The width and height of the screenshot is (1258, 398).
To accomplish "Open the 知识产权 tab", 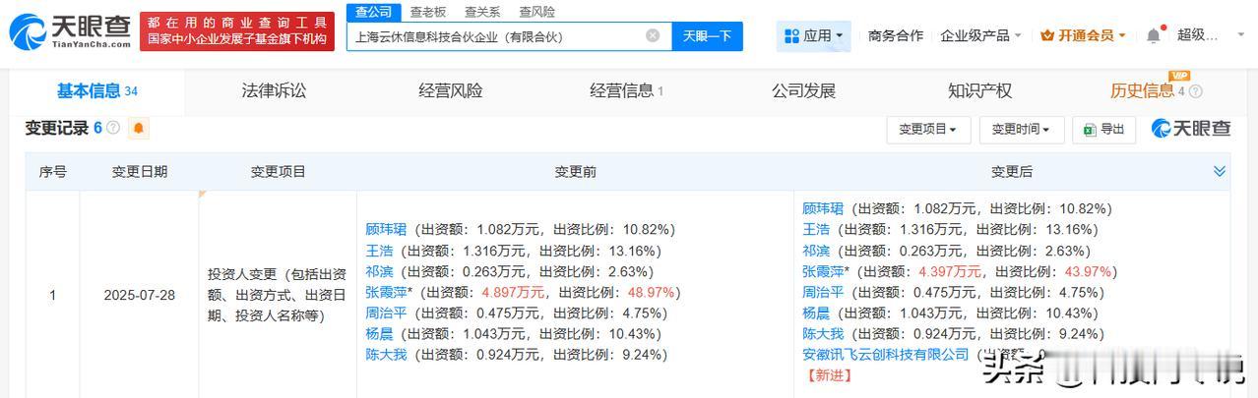I will tap(979, 90).
